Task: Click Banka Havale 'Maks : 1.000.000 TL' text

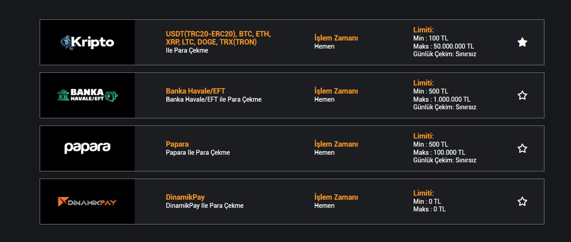Action: coord(442,99)
